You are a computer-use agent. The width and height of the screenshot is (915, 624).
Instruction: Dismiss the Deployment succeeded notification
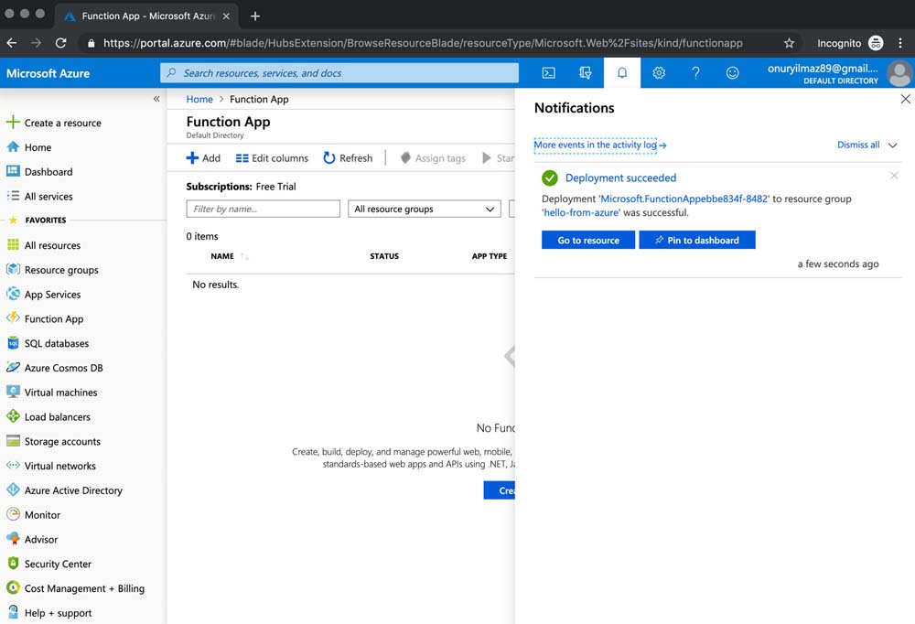click(894, 176)
